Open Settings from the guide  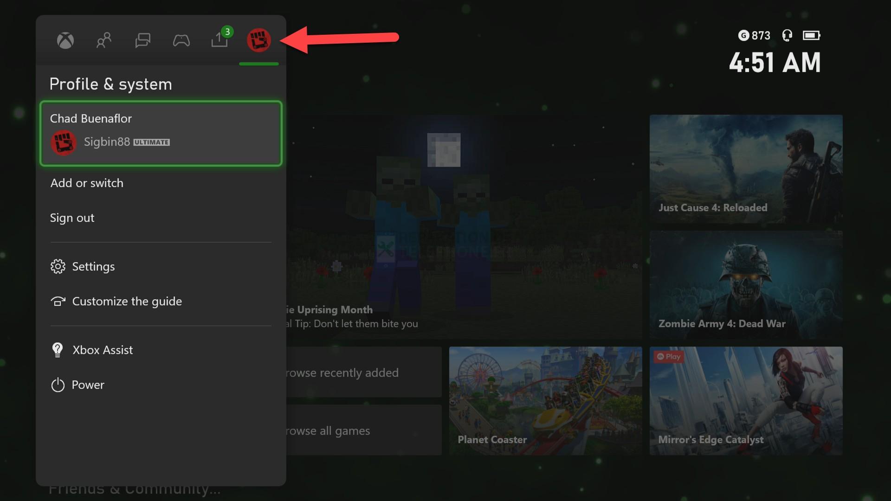161,266
